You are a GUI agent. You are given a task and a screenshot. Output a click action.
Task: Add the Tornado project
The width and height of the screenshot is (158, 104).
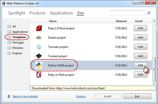point(140,47)
